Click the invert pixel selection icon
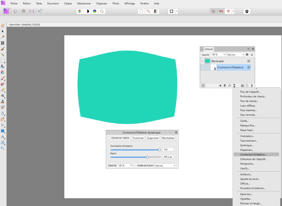This screenshot has height=206, width=282. click(x=156, y=11)
